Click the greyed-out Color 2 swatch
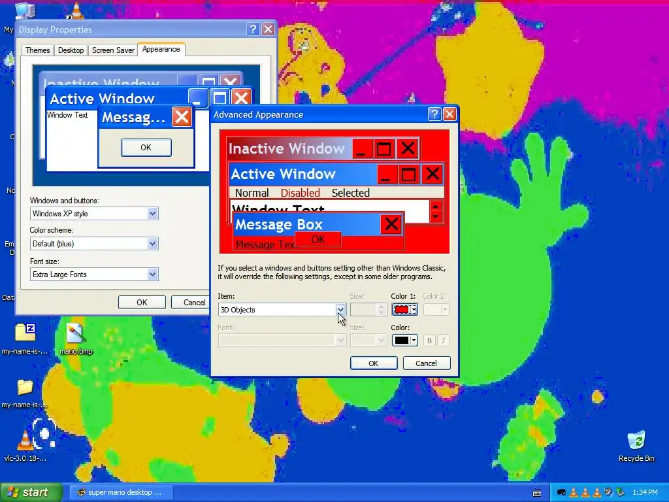Viewport: 669px width, 502px height. [436, 309]
